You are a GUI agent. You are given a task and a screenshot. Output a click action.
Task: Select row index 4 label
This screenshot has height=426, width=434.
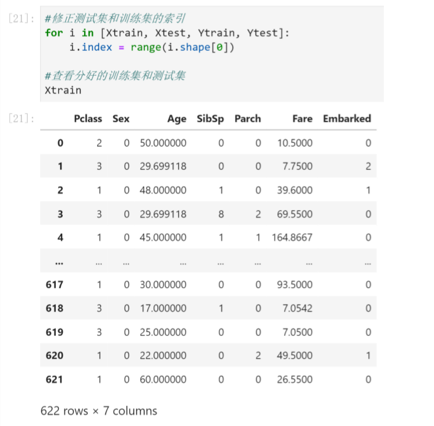60,237
